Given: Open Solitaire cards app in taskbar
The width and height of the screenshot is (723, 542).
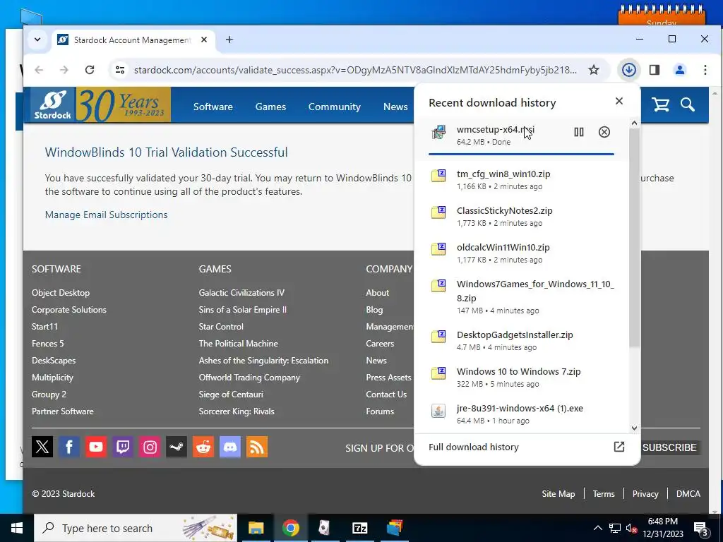Looking at the screenshot, I should pos(325,528).
